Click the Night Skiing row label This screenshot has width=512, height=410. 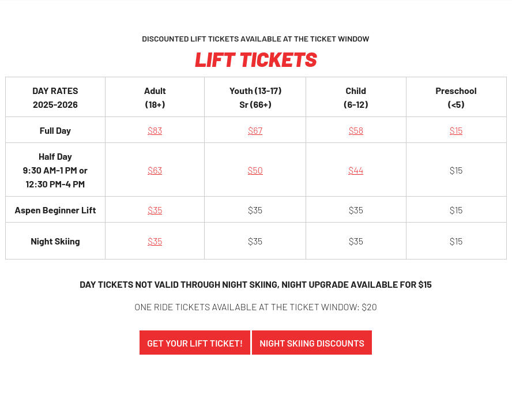[55, 242]
